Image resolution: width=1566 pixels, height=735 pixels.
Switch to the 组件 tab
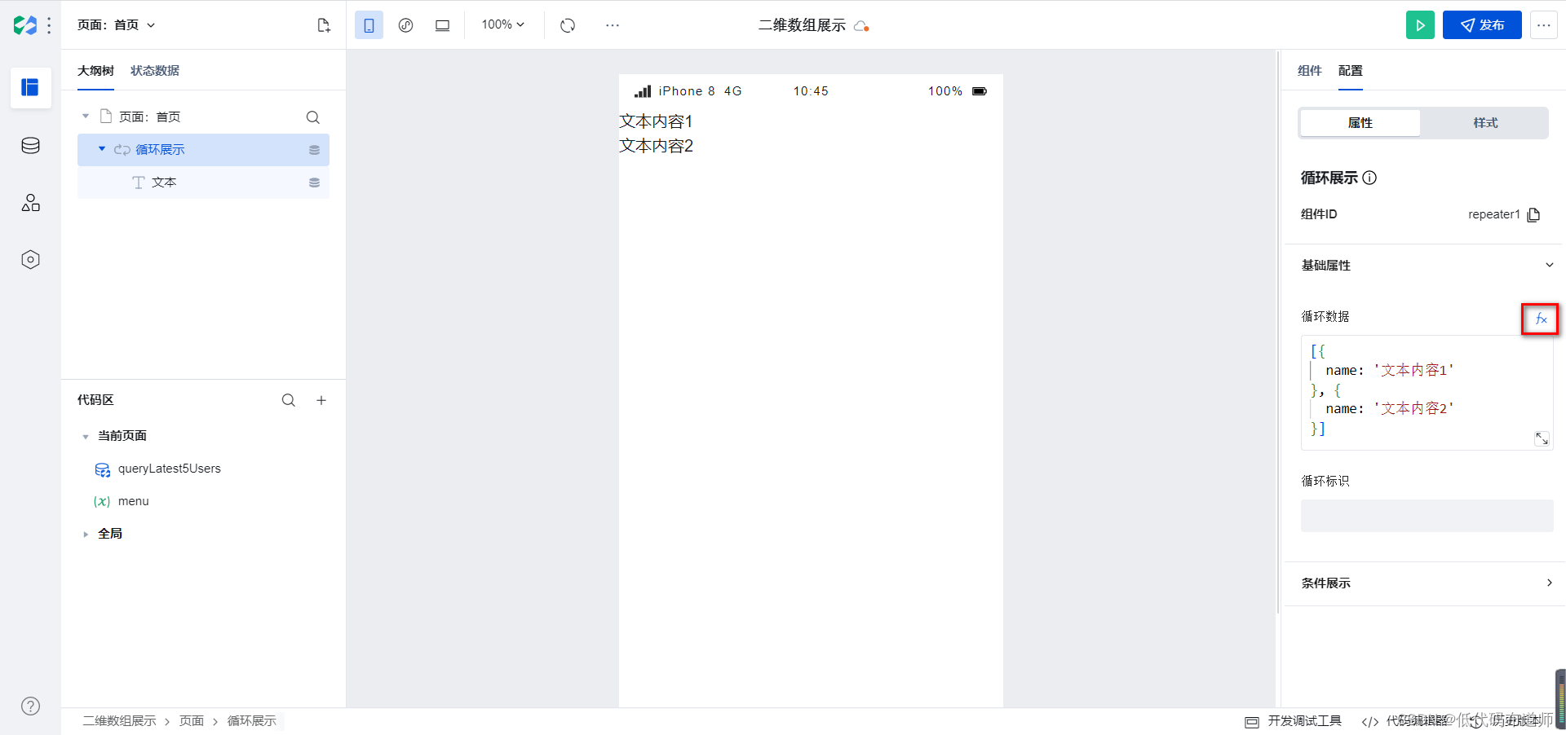pyautogui.click(x=1309, y=71)
